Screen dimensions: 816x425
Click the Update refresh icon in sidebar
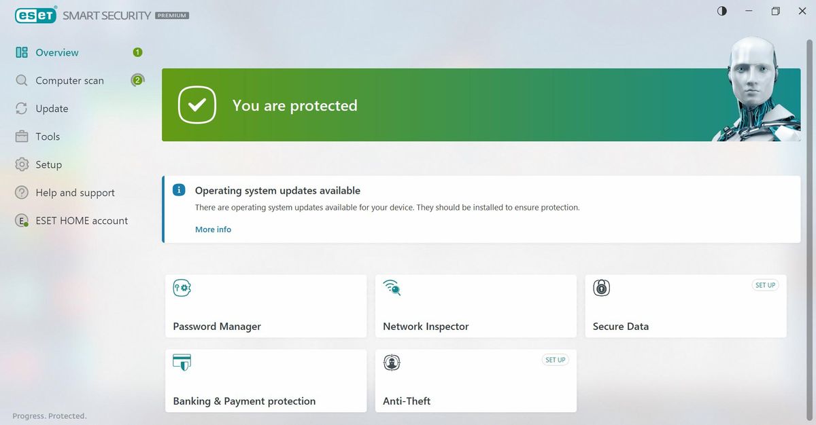(x=21, y=108)
